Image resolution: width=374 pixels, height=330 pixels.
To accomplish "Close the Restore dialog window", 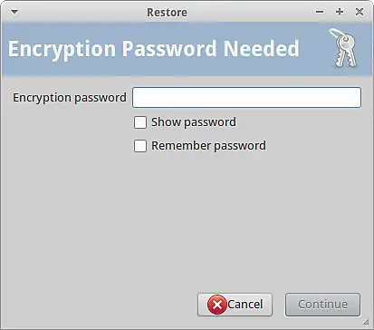I will coord(360,12).
